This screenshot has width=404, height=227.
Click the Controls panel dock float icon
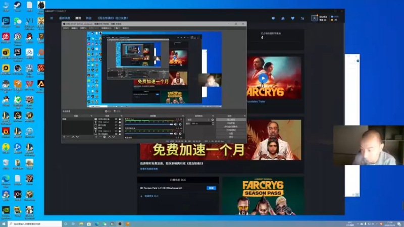[245, 116]
